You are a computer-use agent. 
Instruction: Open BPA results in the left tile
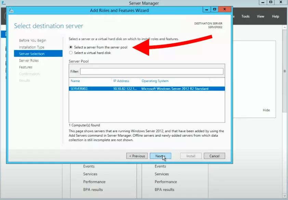[93, 189]
